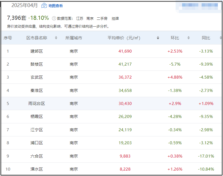The image size is (223, 176).
Task: Click the sort arrows on 平均单价 column
Action: click(x=158, y=38)
